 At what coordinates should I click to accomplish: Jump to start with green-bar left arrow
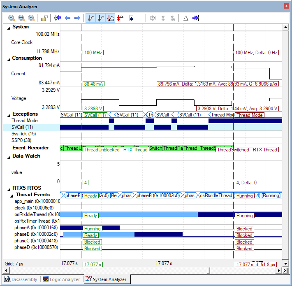point(58,18)
